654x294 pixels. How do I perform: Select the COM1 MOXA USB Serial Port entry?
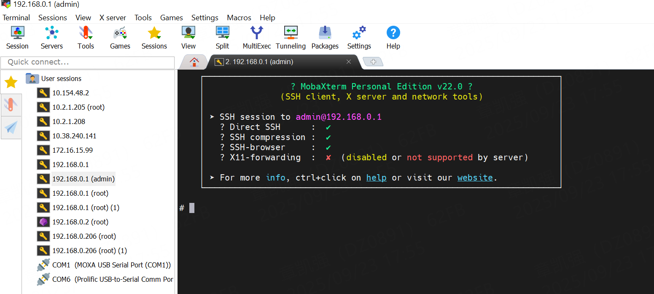[x=111, y=265]
